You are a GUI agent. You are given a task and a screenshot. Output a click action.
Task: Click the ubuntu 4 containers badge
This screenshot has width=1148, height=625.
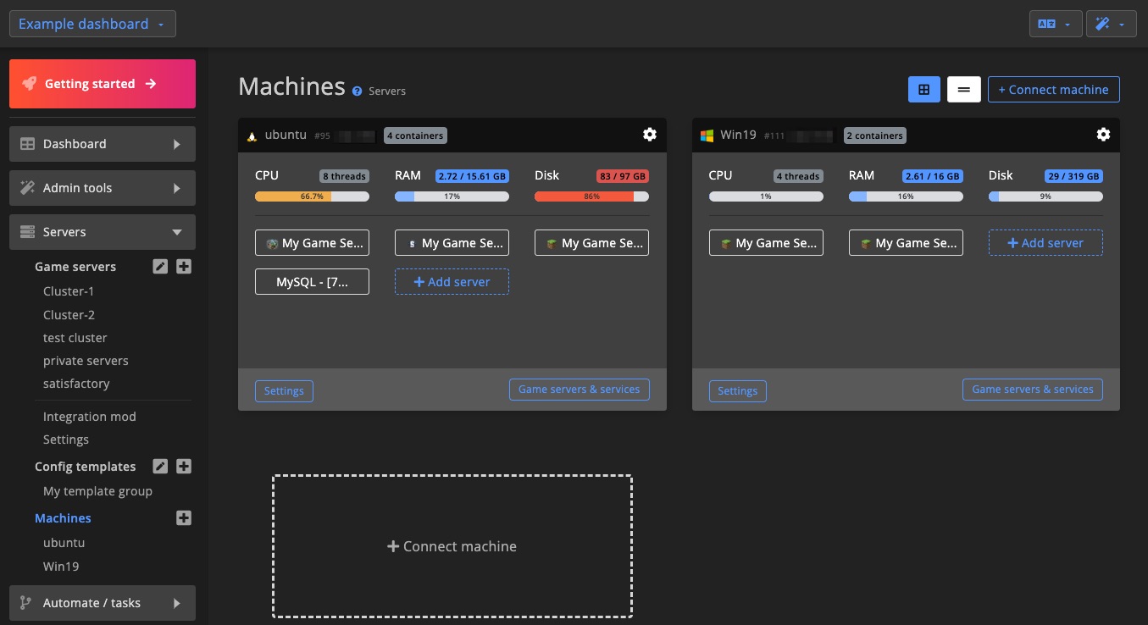pyautogui.click(x=415, y=136)
